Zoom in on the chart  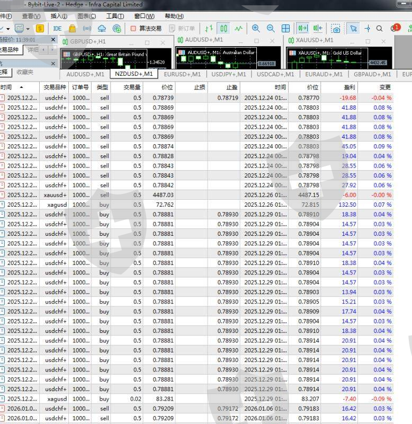click(x=256, y=29)
